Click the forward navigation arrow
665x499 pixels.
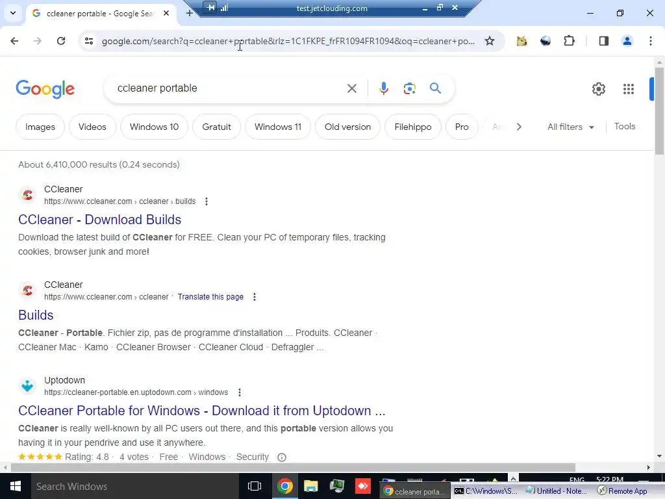pyautogui.click(x=37, y=41)
